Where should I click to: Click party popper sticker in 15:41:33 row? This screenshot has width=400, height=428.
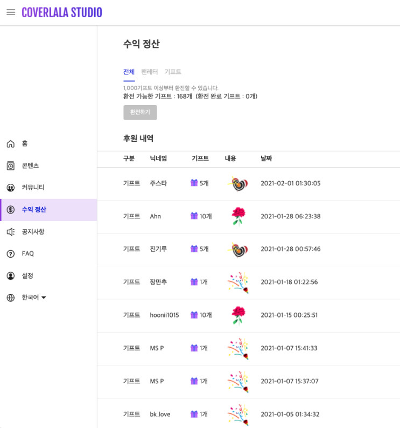pos(238,349)
